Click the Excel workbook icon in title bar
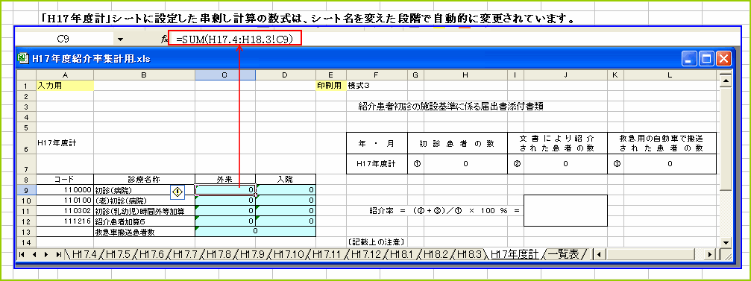Screen dimensions: 751x281 (x=22, y=58)
